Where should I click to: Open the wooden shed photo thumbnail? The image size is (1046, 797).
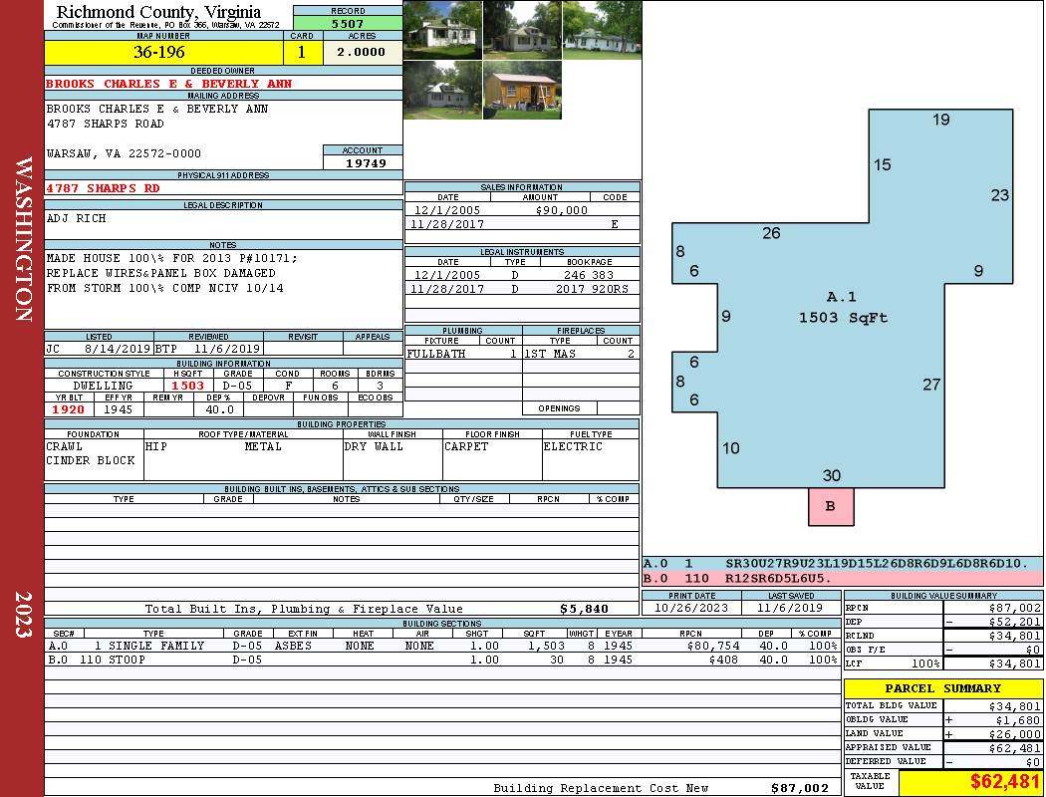[522, 91]
